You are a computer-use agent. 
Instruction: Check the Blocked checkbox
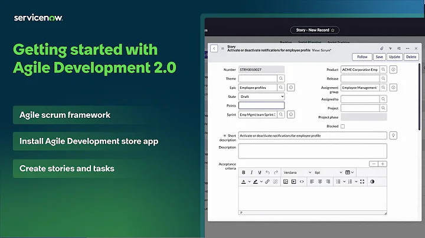pos(342,126)
